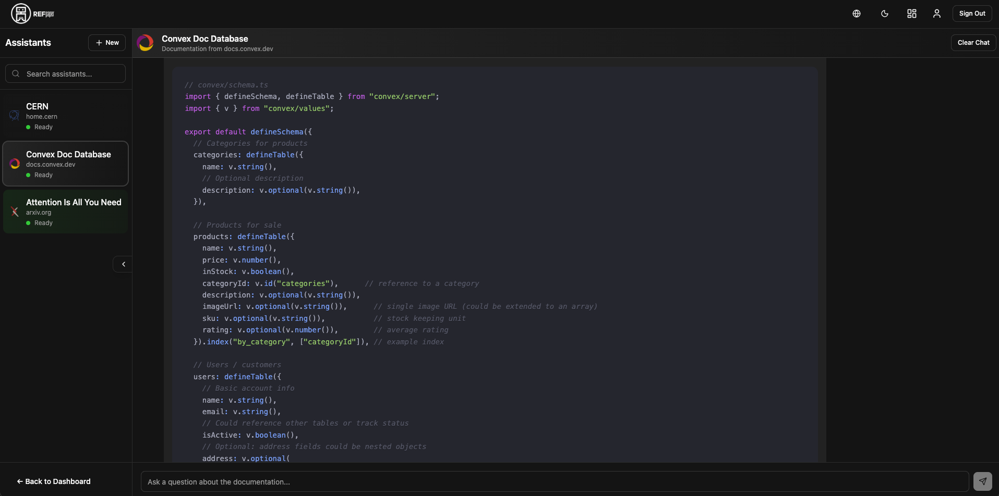
Task: Click the "categories: defineTable({" code line
Action: [248, 155]
